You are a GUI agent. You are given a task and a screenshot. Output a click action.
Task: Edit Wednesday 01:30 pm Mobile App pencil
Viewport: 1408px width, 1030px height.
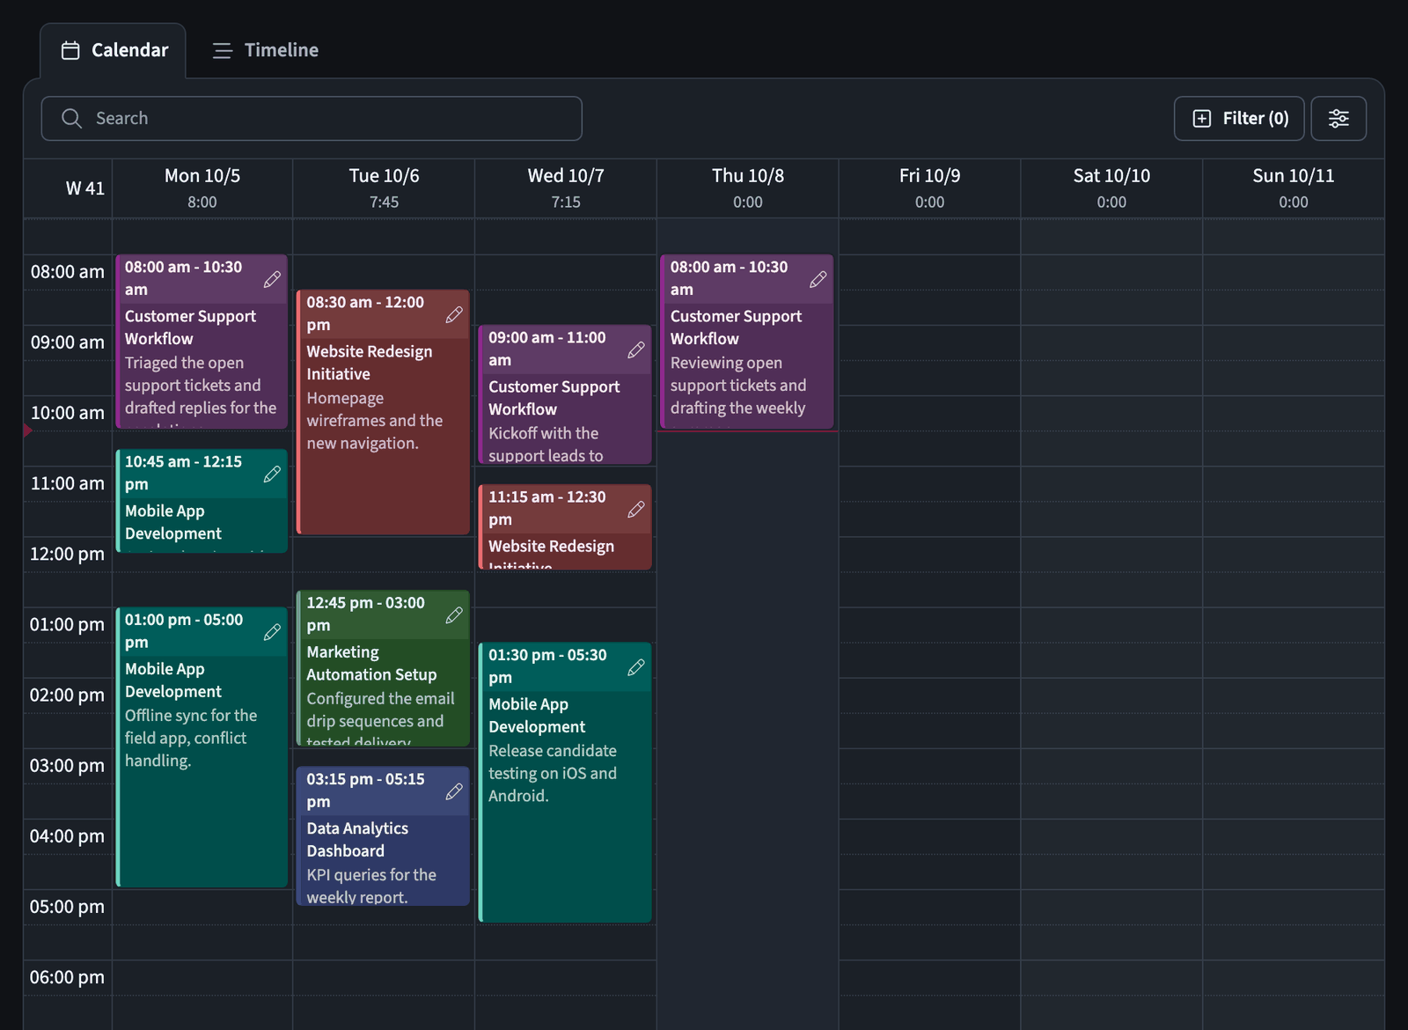(636, 667)
